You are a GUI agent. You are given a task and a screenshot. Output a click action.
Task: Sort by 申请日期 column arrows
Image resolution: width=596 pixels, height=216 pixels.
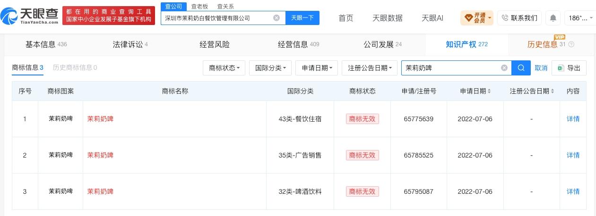(x=489, y=91)
